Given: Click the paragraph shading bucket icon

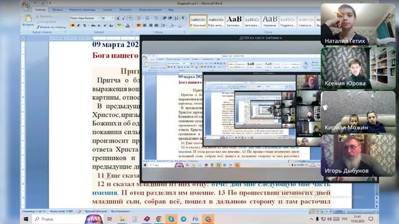Looking at the screenshot, I should pyautogui.click(x=172, y=26).
